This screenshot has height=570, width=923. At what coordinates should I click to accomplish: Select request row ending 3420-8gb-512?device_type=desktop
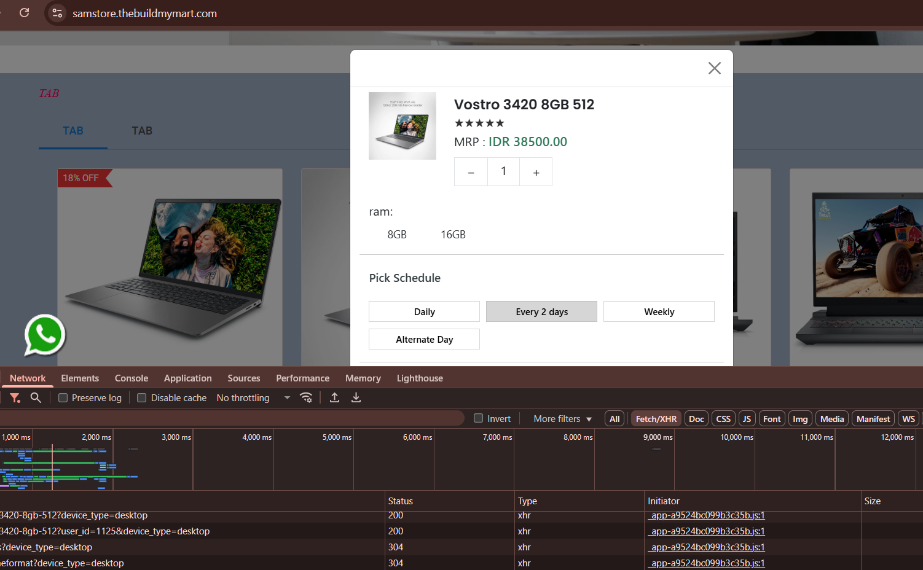point(462,515)
